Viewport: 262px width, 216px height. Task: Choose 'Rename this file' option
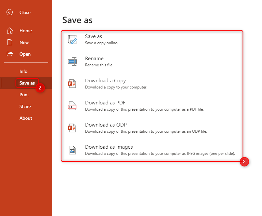[x=99, y=65]
